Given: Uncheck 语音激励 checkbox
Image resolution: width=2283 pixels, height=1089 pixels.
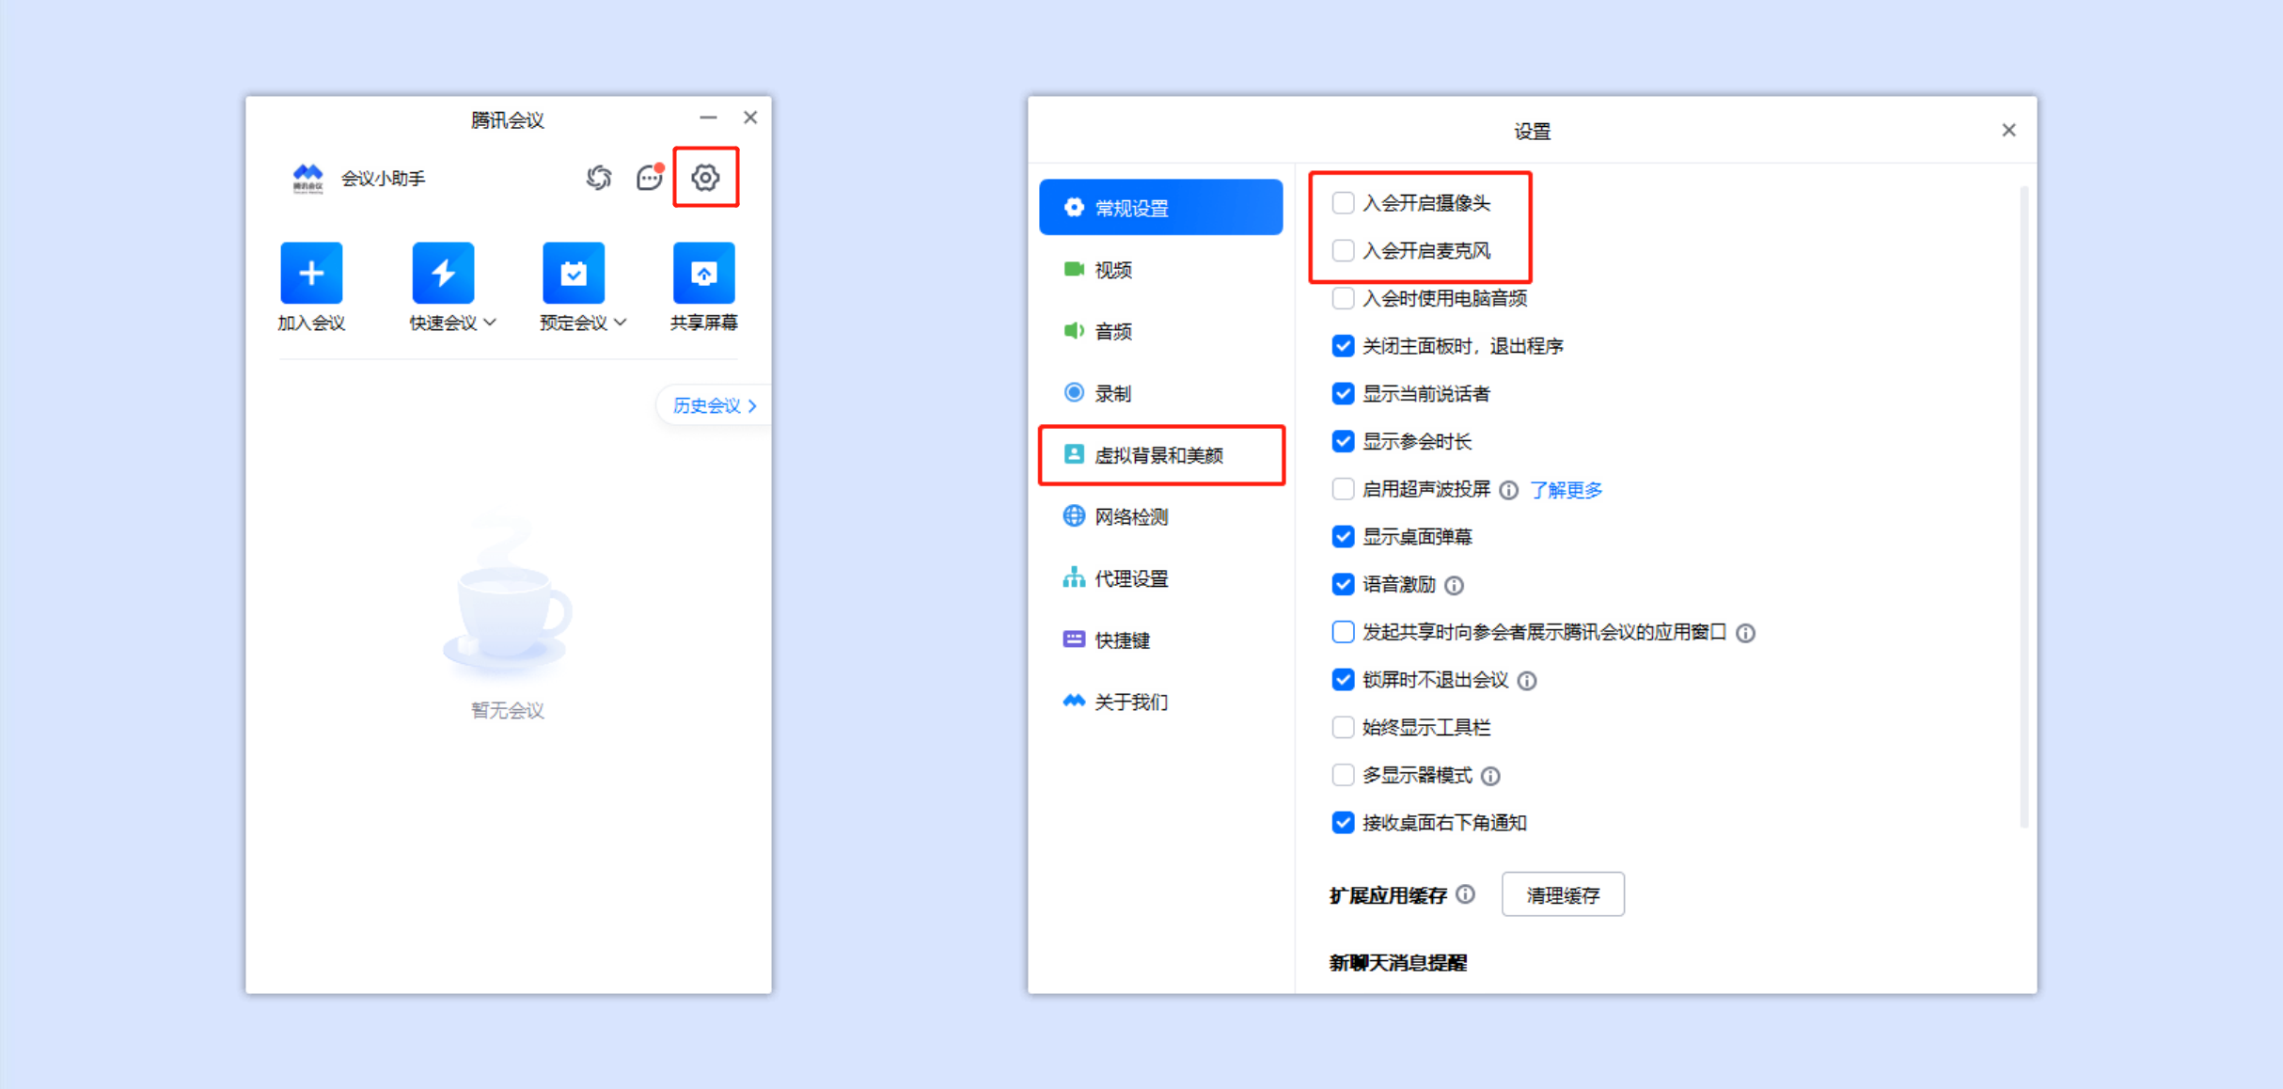Looking at the screenshot, I should pos(1343,585).
